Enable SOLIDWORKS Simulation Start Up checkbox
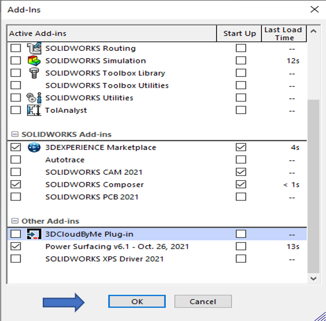Viewport: 326px width, 321px height. point(241,61)
